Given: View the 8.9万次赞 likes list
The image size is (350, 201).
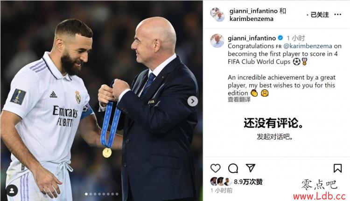Looking at the screenshot, I should (x=248, y=181).
